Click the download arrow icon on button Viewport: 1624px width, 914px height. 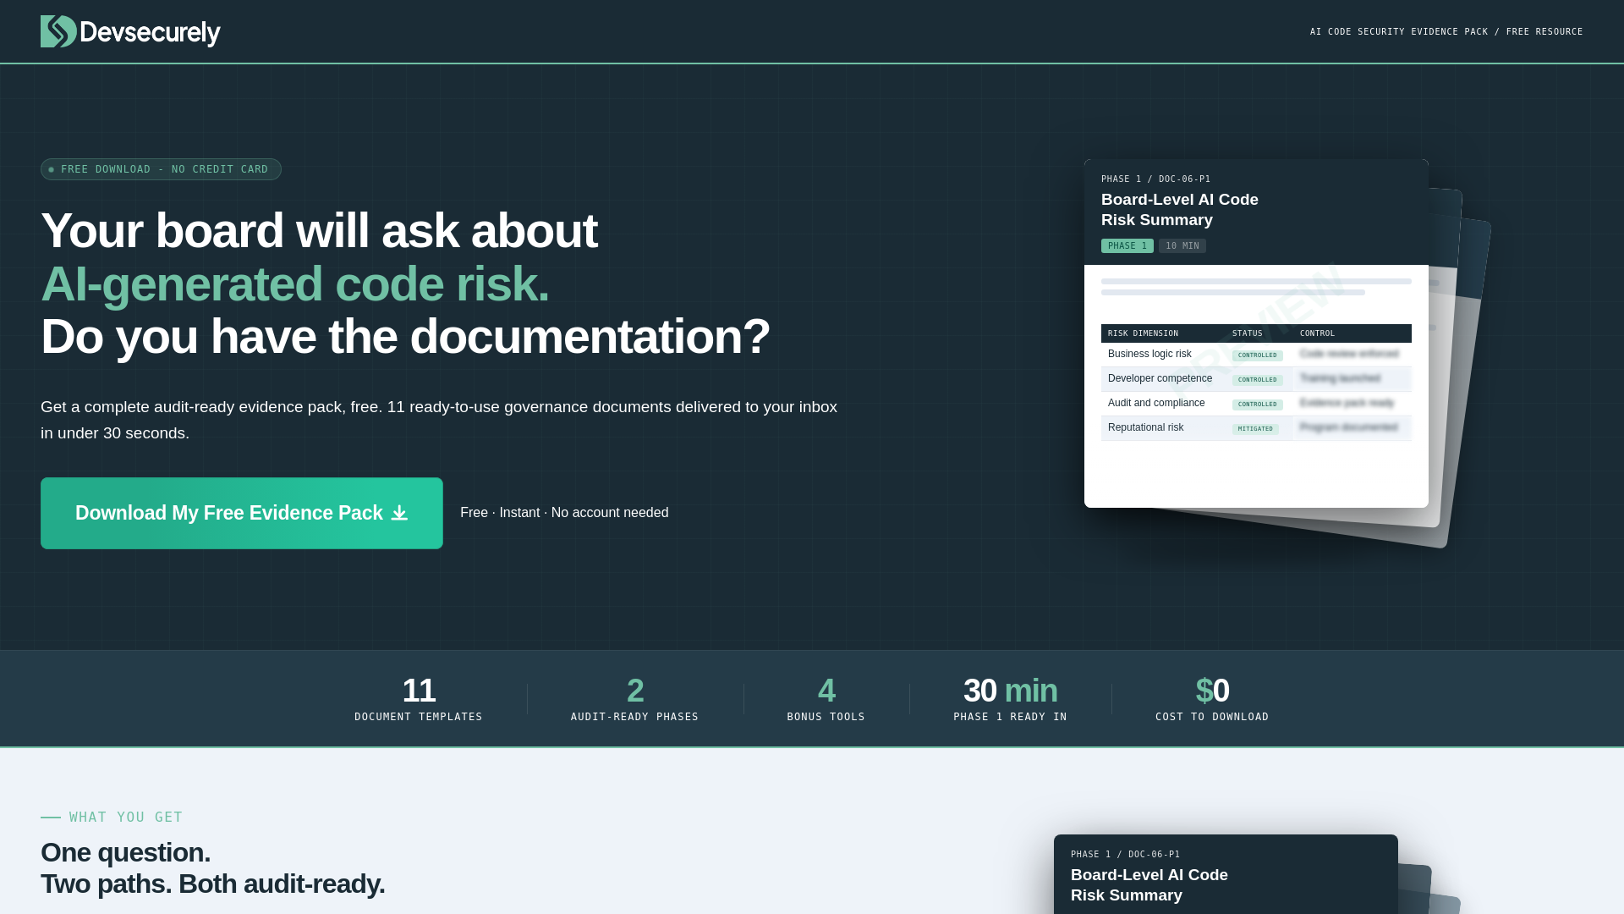tap(399, 514)
